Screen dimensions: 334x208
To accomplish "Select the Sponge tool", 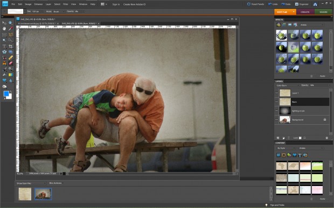I will [4, 87].
